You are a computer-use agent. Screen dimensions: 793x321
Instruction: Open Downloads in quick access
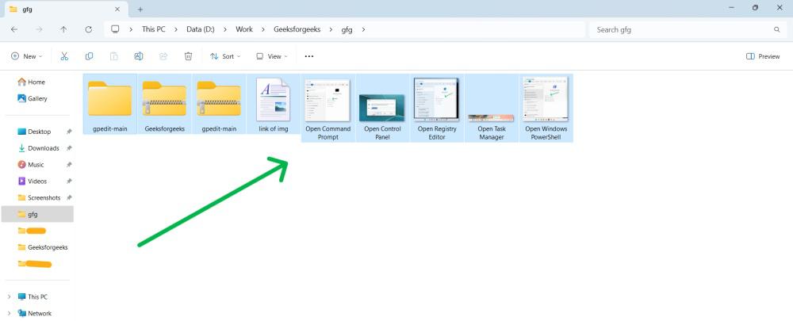click(x=38, y=148)
